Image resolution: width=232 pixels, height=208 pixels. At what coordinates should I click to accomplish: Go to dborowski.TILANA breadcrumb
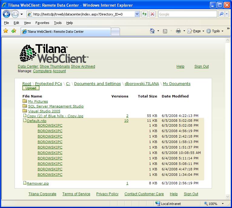tap(142, 84)
